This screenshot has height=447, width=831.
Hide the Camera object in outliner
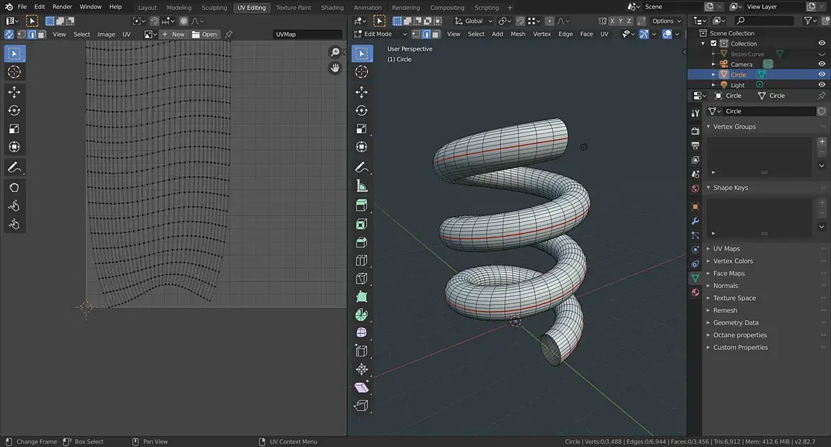click(821, 64)
